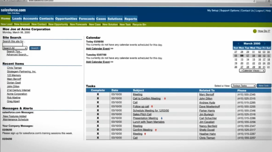This screenshot has width=272, height=152.
Task: Go to previous month in calendar
Action: coord(239,44)
